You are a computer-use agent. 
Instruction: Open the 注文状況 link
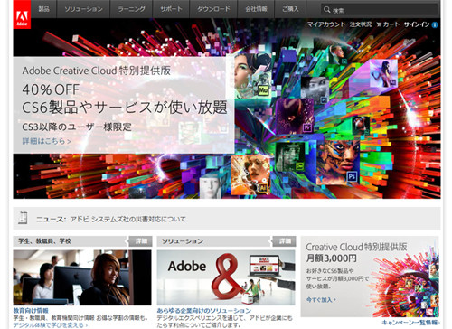(x=361, y=24)
